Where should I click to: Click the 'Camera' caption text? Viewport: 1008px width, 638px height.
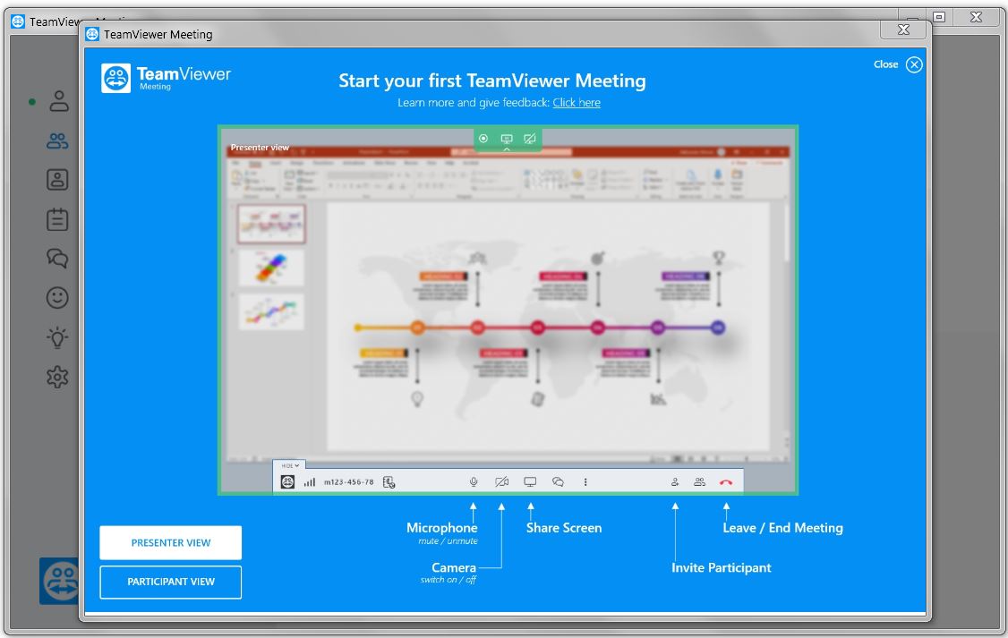453,567
